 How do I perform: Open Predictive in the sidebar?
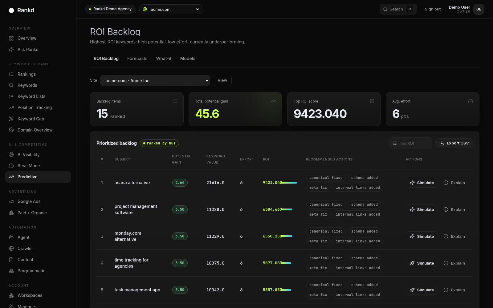[x=38, y=177]
